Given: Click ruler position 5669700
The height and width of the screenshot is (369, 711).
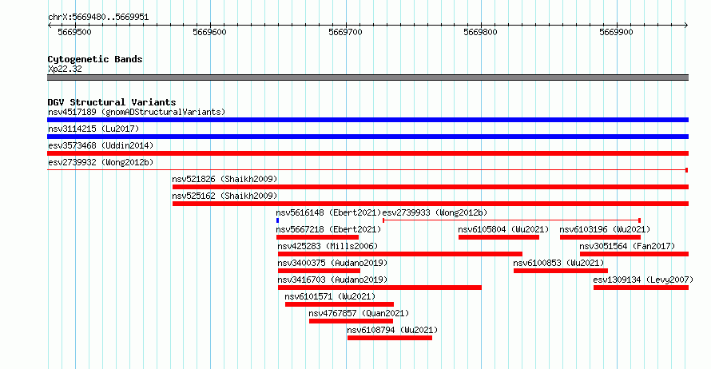Looking at the screenshot, I should pos(346,32).
